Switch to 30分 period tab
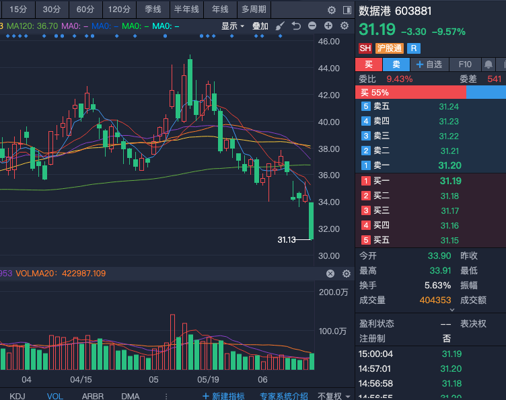Viewport: 506px width, 400px height. [x=52, y=9]
